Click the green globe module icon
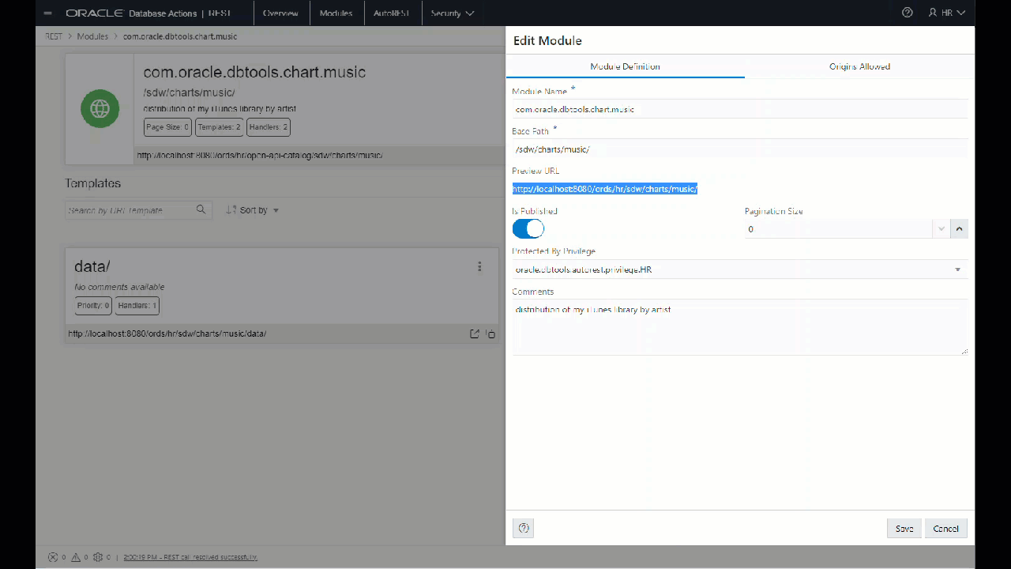The width and height of the screenshot is (1011, 569). (100, 109)
